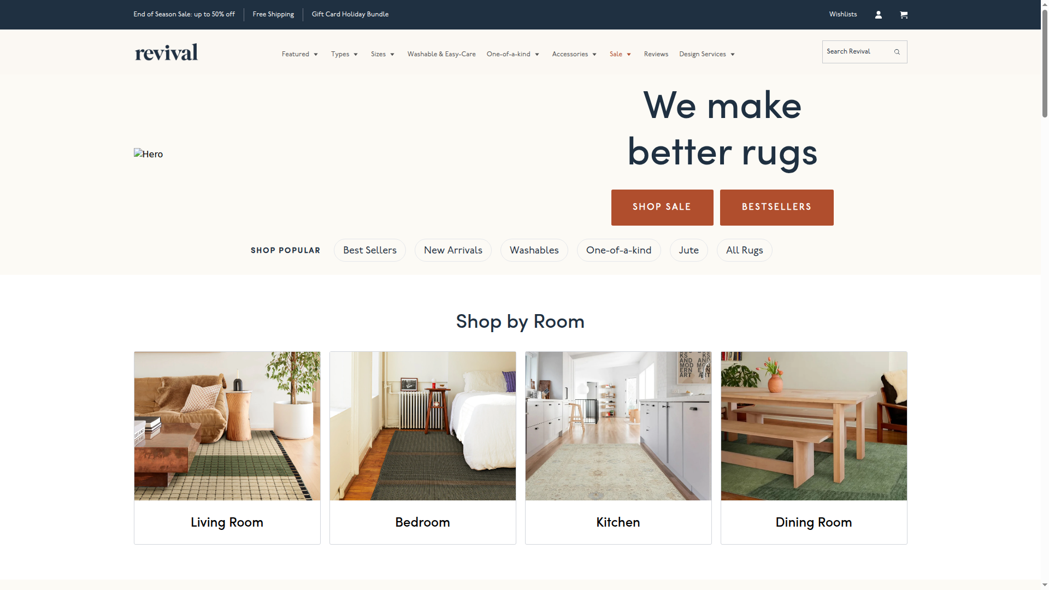The width and height of the screenshot is (1049, 590).
Task: Expand the Accessories dropdown
Action: pos(574,54)
